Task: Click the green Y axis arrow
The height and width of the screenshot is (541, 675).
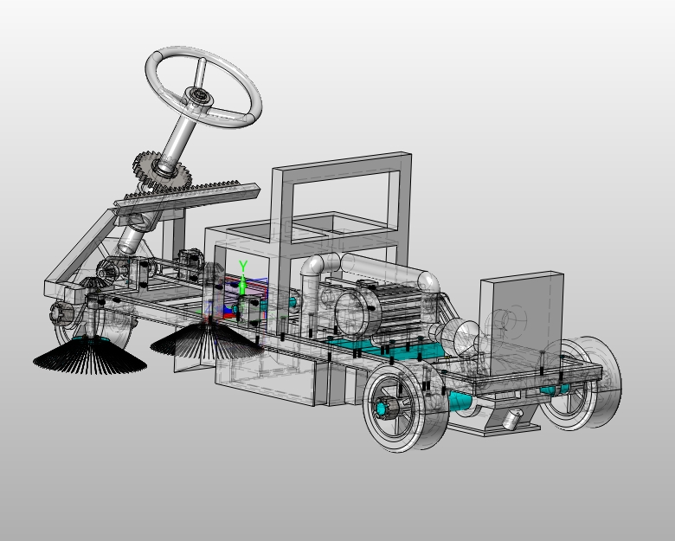Action: point(242,285)
